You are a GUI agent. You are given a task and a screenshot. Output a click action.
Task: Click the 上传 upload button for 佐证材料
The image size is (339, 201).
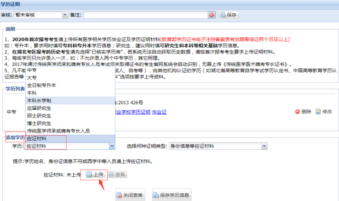click(95, 174)
